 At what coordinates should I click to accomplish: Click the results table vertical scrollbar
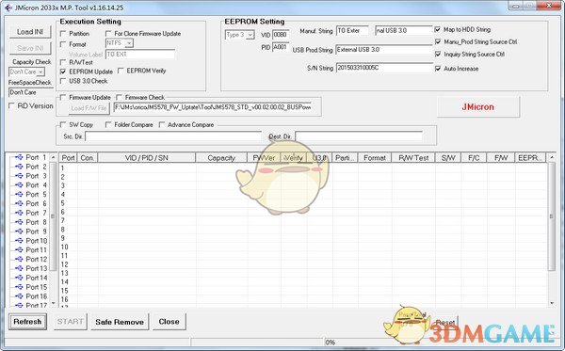coord(551,231)
